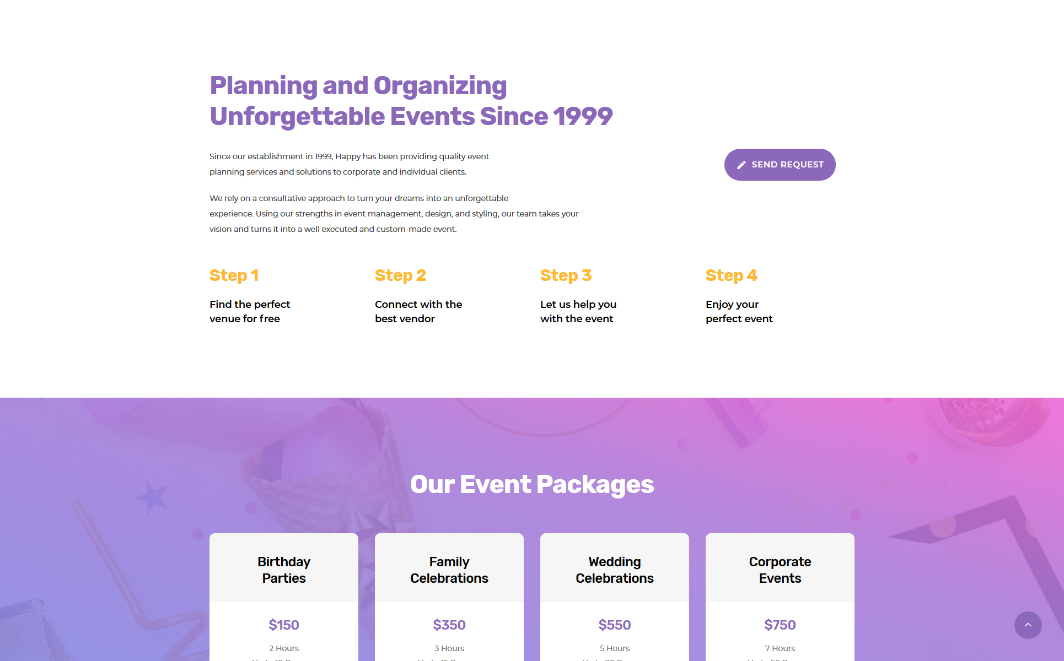The image size is (1064, 661).
Task: Click 'Enjoy your perfect event' text
Action: pyautogui.click(x=739, y=312)
